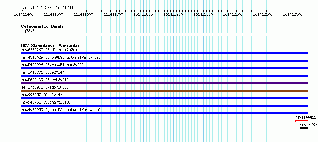318x142 pixels.
Task: Select the purple bar for nsv5672439
Action: tap(165, 83)
